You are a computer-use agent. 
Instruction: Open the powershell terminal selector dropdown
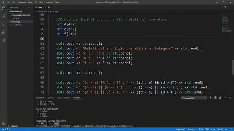[194, 98]
